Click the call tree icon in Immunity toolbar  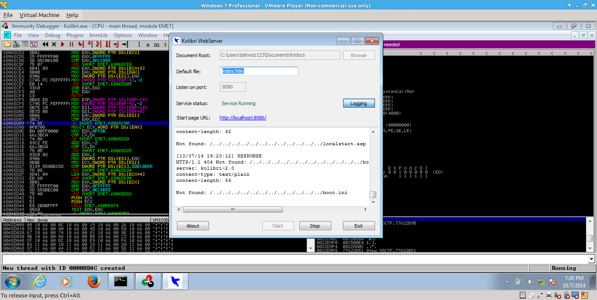(x=34, y=44)
